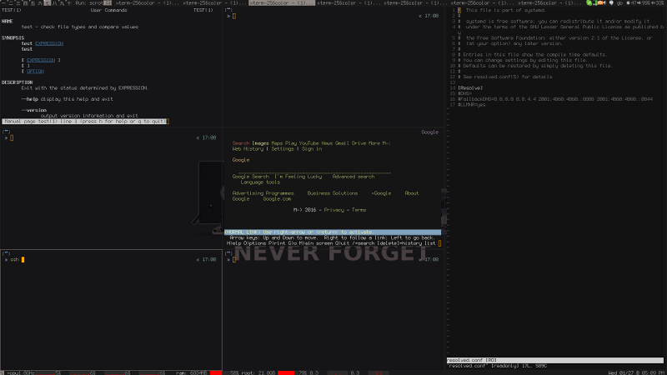Click the Google search text input line
667x375 pixels.
click(x=314, y=172)
